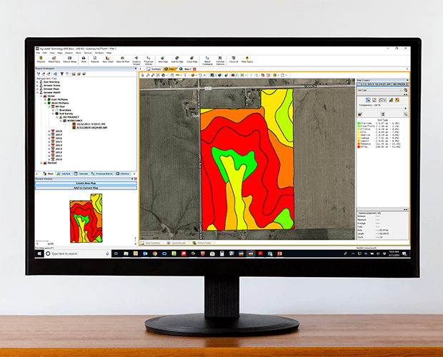Image resolution: width=443 pixels, height=357 pixels.
Task: Toggle the map layer checkbox in Map Layers
Action: point(359,84)
